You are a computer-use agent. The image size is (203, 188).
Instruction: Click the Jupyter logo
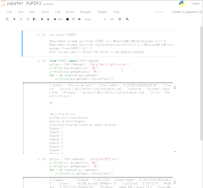12,3
